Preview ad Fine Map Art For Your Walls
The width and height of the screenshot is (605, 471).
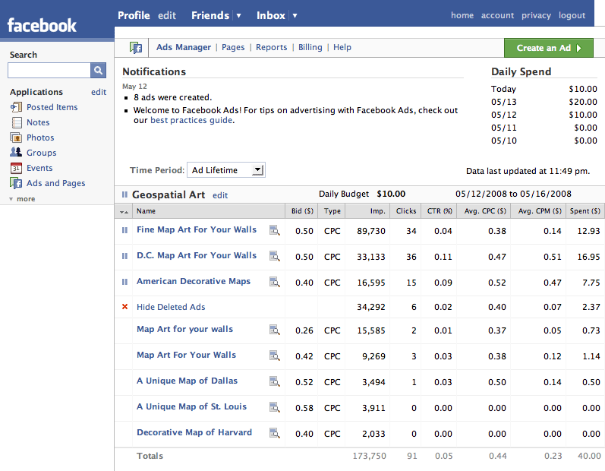[x=274, y=230]
